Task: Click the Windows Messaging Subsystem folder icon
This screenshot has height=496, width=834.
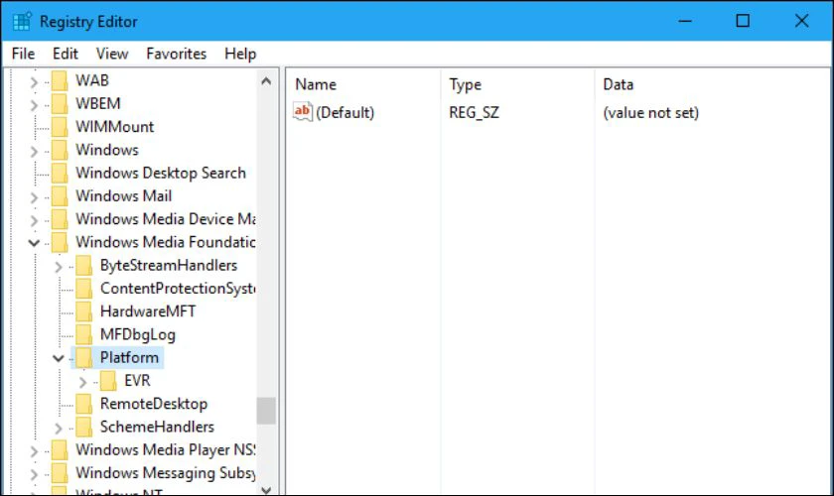Action: tap(60, 473)
